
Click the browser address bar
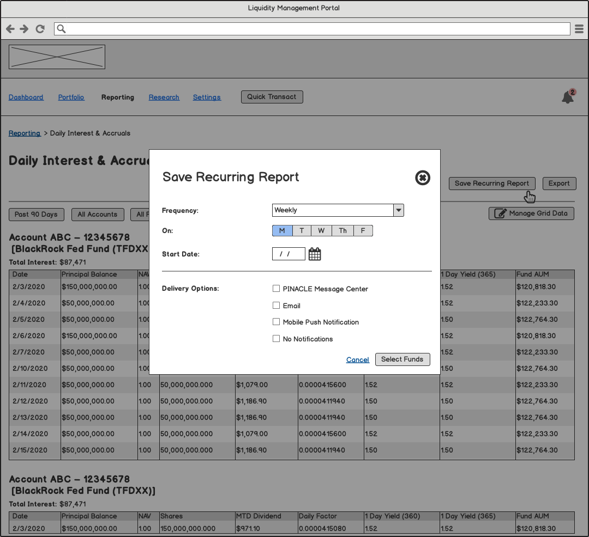312,29
